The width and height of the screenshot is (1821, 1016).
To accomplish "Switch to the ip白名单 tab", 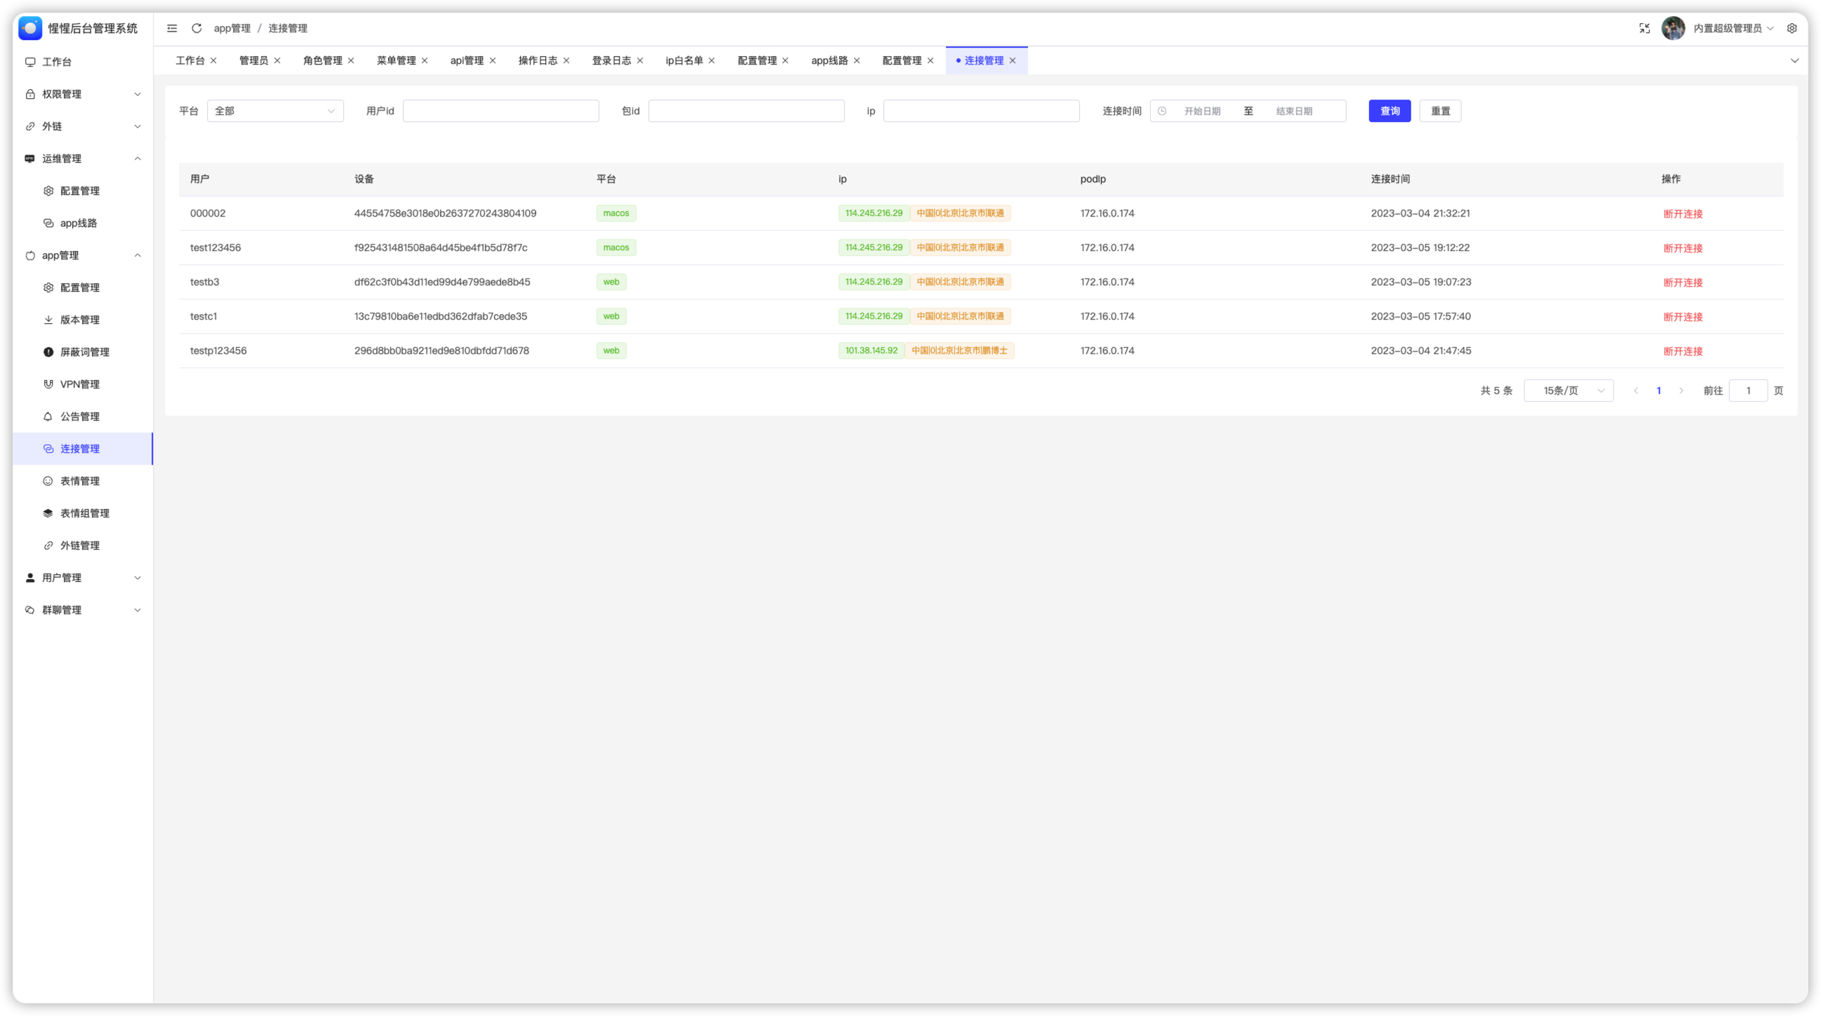I will (683, 61).
